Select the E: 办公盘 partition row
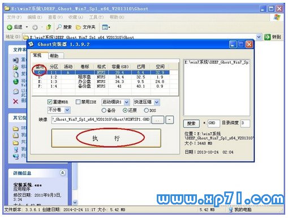This screenshot has width=288, height=218. [101, 82]
